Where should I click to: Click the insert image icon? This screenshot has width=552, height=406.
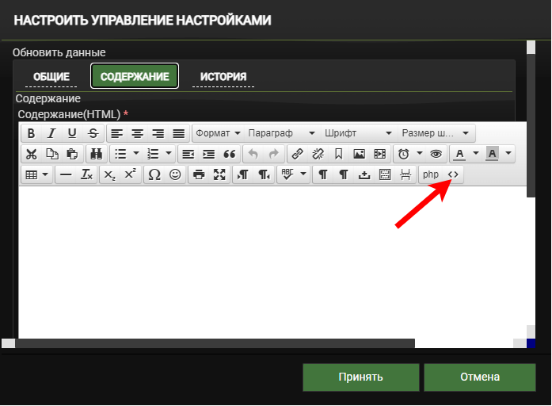click(359, 154)
